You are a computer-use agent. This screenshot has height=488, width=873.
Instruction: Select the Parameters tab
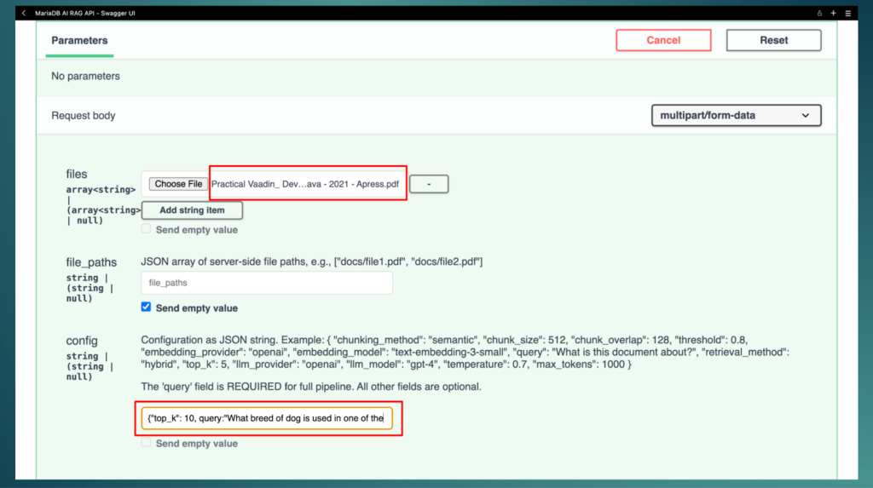click(x=79, y=41)
